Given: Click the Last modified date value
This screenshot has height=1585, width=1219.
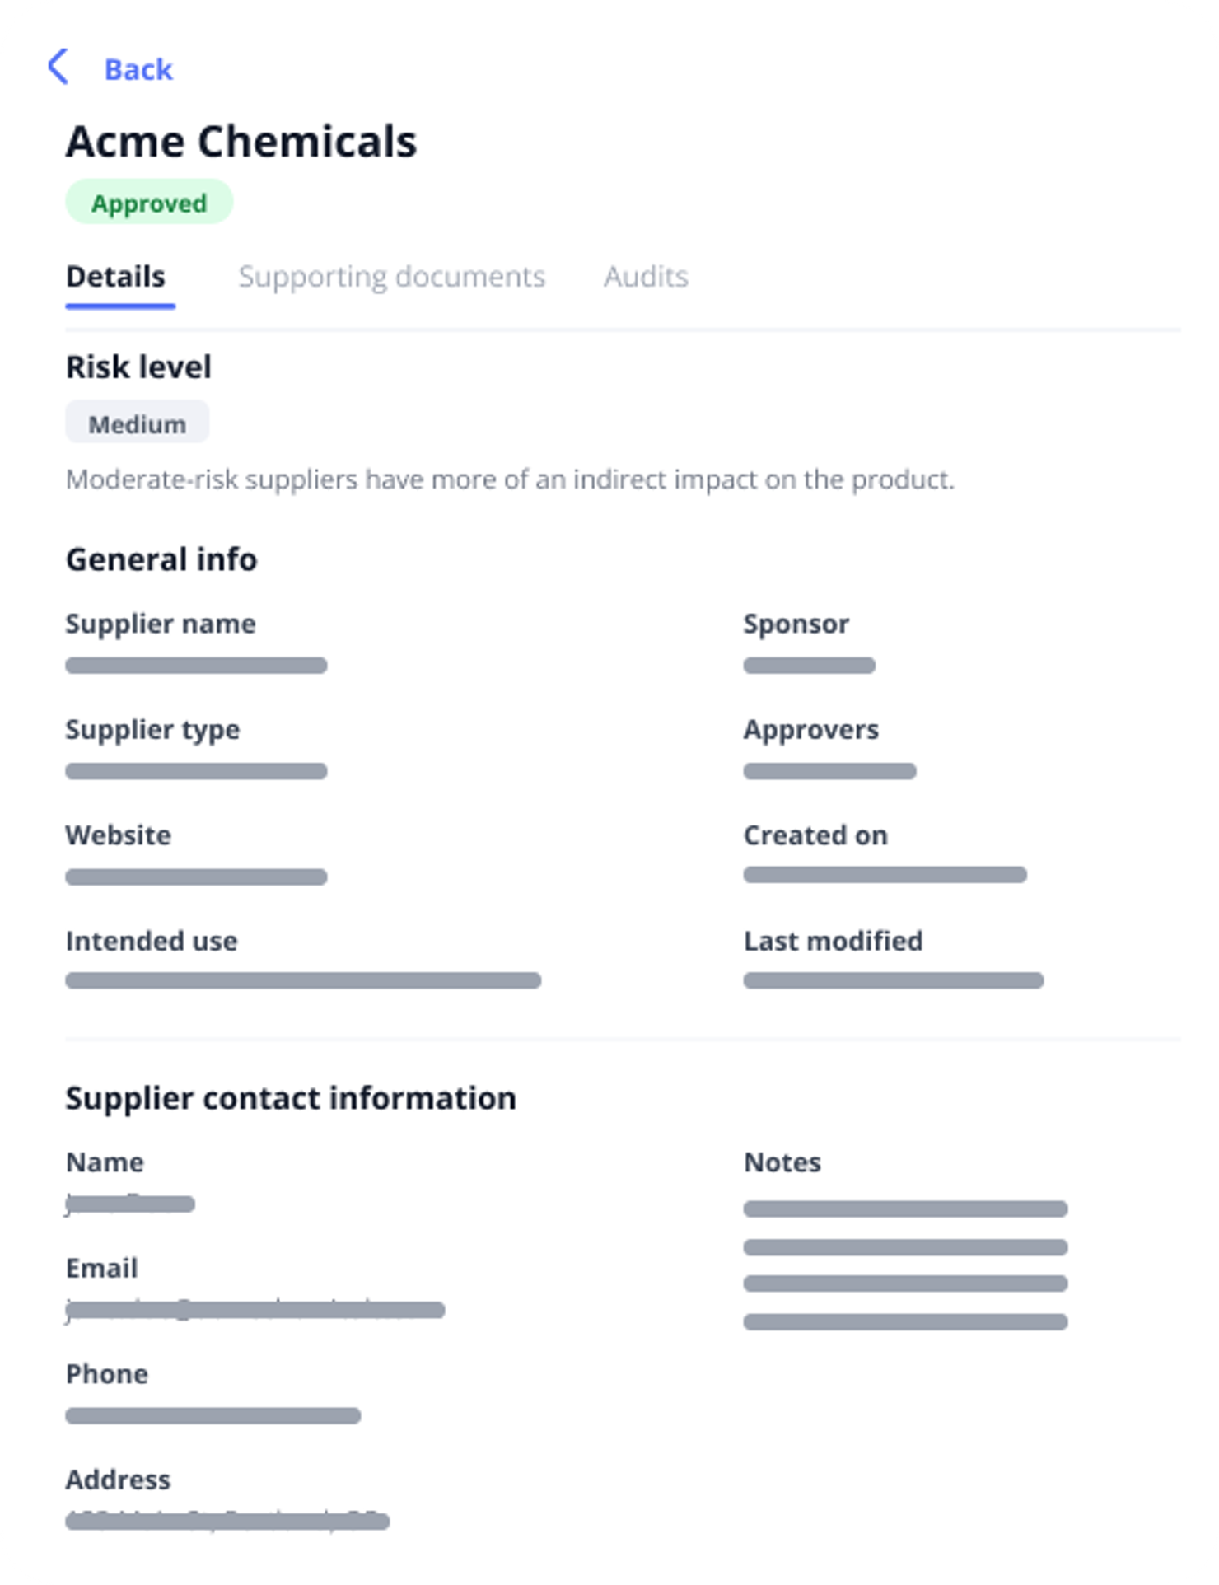Looking at the screenshot, I should (x=893, y=980).
